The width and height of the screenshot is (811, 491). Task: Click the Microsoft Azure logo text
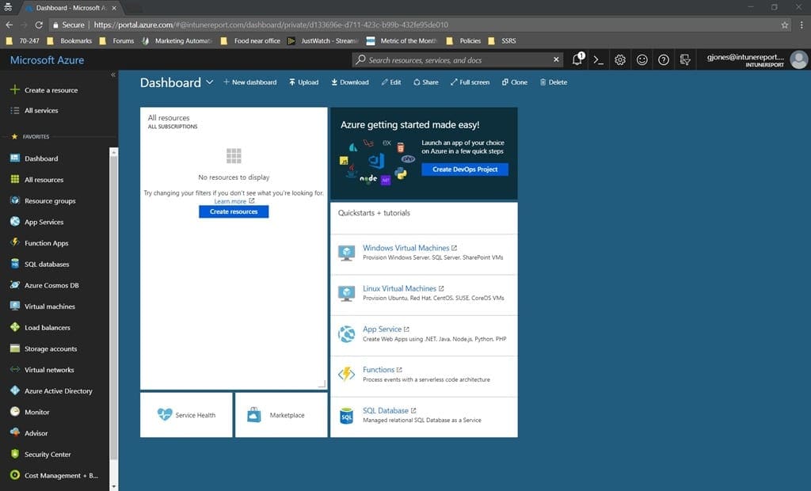[47, 60]
